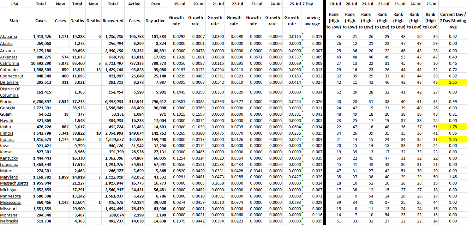Click the 'State' column header cell
This screenshot has height=225, width=467.
[15, 21]
